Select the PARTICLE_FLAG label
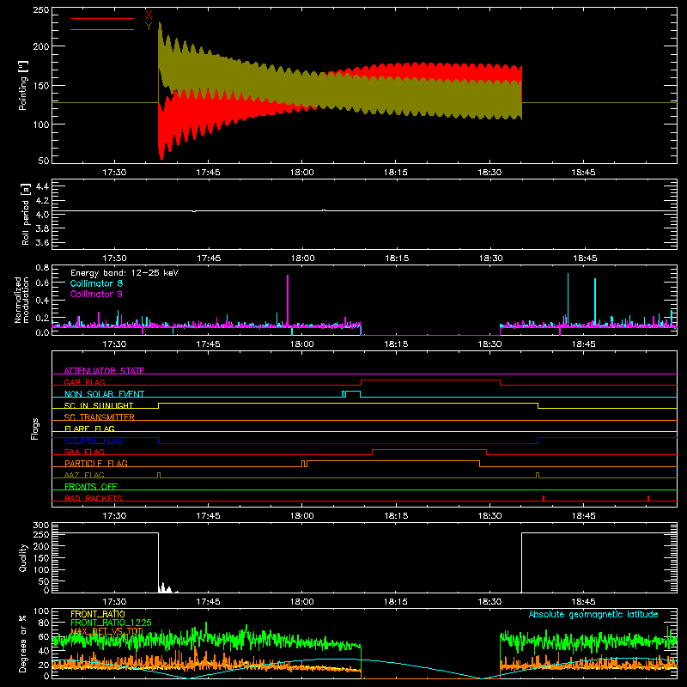This screenshot has width=687, height=687. (96, 463)
